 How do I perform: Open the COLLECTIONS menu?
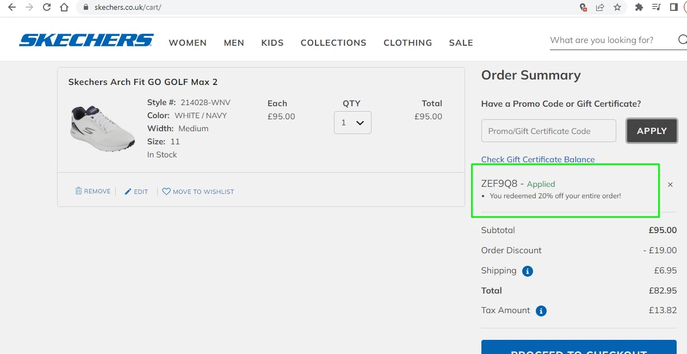(333, 42)
